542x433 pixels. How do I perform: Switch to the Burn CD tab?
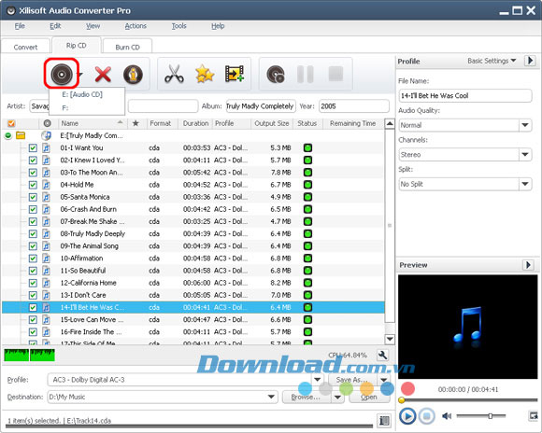(x=127, y=47)
